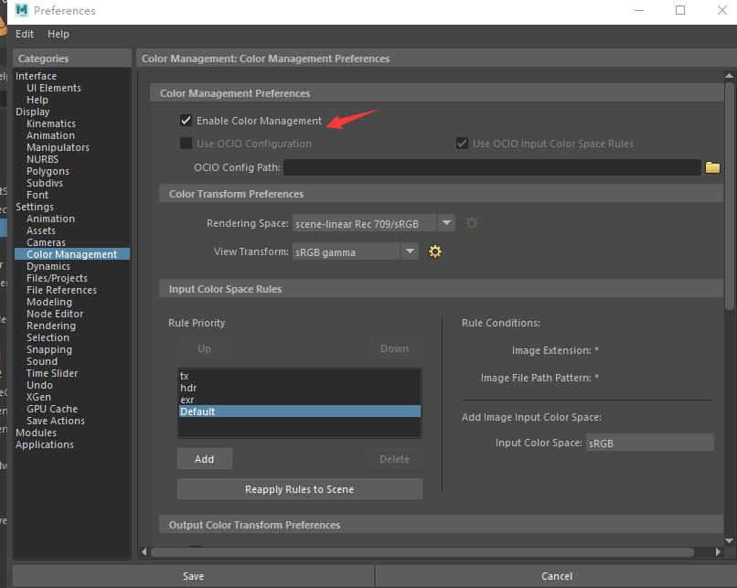Click the right arrow of the horizontal scrollbar
Image resolution: width=737 pixels, height=588 pixels.
click(718, 551)
